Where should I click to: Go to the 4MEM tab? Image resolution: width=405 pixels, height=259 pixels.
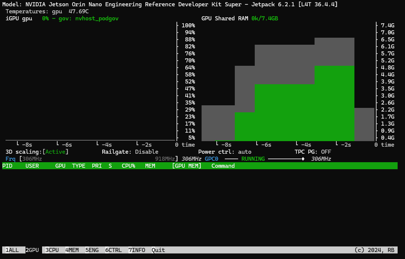(x=72, y=250)
